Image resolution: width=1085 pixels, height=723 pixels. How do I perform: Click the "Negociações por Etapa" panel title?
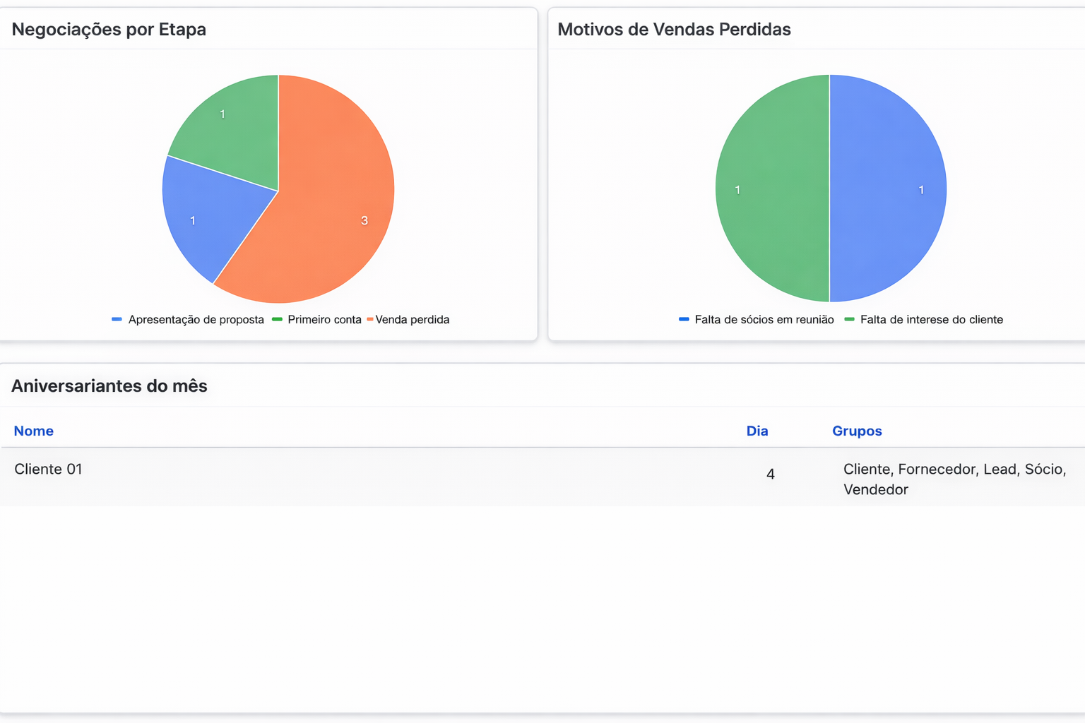[x=108, y=30]
